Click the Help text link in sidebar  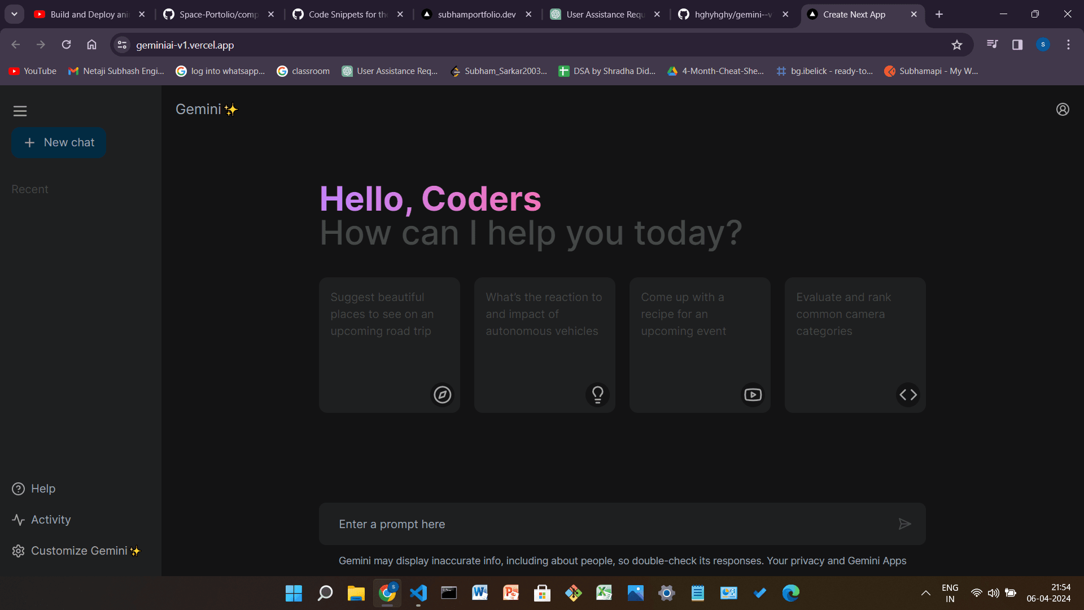42,488
